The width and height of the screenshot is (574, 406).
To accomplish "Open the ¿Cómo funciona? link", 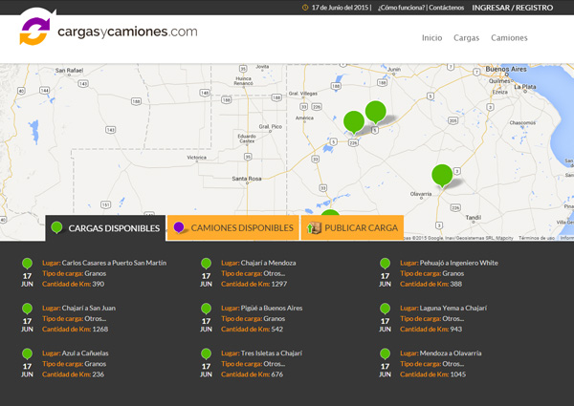I will click(x=400, y=8).
